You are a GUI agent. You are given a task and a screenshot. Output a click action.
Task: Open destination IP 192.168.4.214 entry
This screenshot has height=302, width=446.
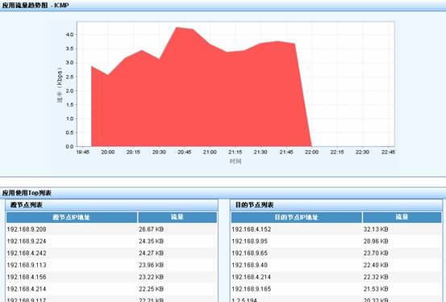(x=336, y=277)
